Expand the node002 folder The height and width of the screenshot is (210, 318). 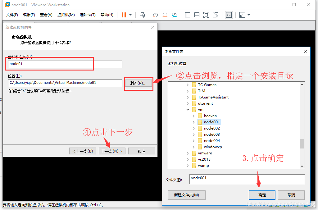pos(193,128)
